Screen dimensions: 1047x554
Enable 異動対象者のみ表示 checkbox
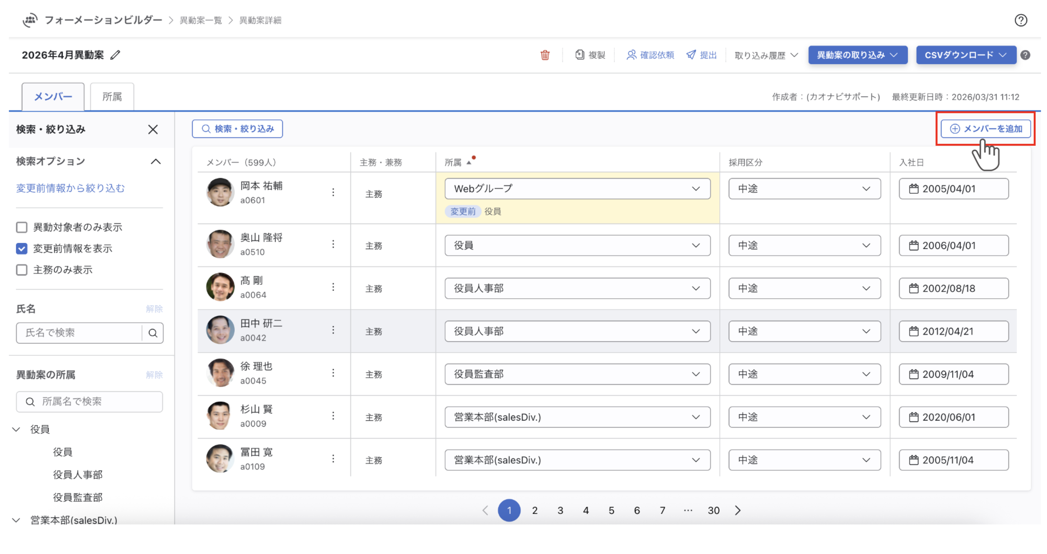[22, 227]
